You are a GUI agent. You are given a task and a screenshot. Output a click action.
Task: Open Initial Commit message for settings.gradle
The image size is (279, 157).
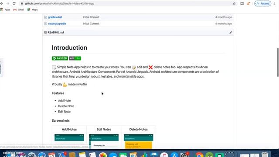coord(91,24)
